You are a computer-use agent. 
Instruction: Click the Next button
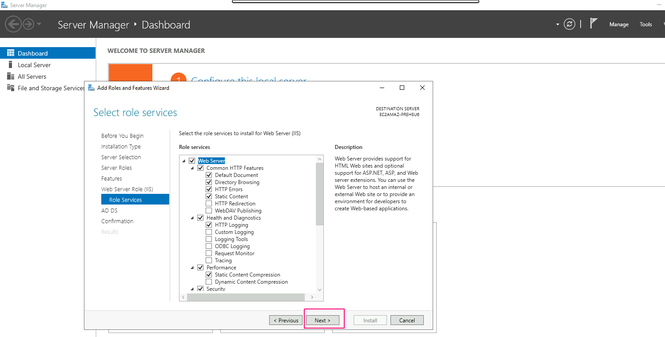point(323,320)
